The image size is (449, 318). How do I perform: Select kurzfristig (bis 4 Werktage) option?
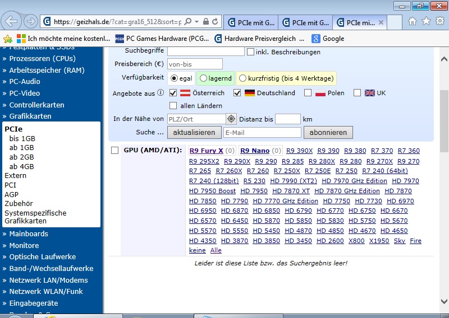(x=242, y=78)
